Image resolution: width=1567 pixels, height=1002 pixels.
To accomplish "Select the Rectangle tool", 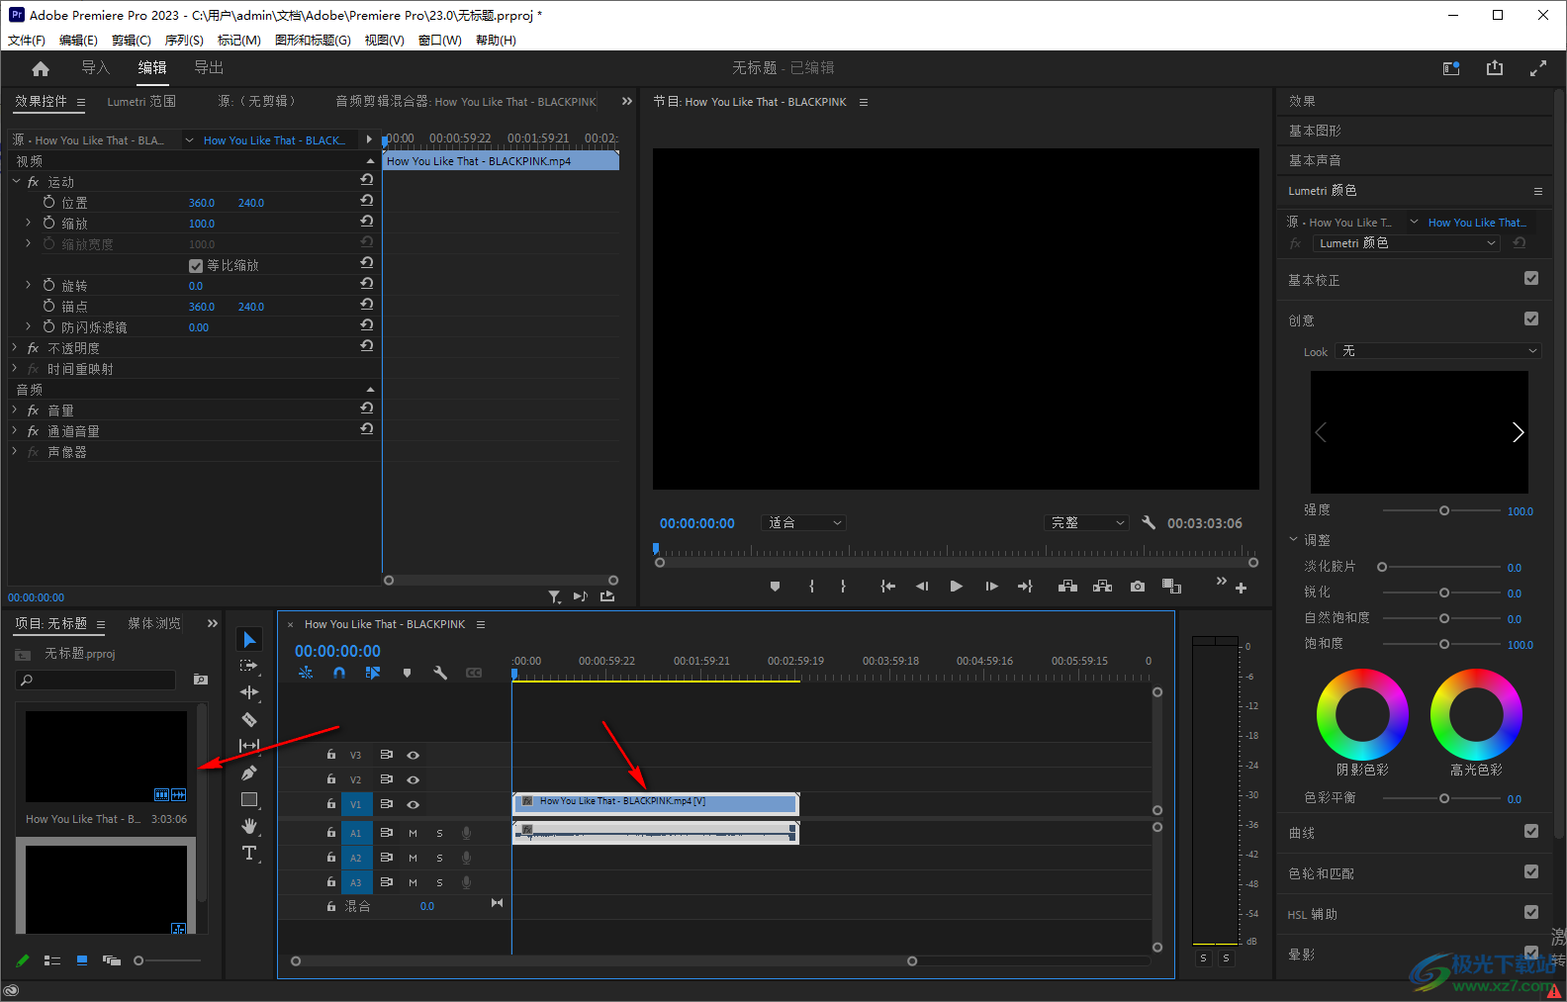I will (x=249, y=799).
